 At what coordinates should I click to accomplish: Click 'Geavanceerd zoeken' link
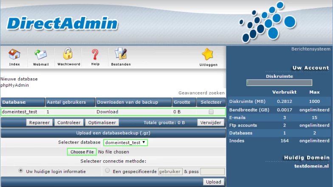201,93
